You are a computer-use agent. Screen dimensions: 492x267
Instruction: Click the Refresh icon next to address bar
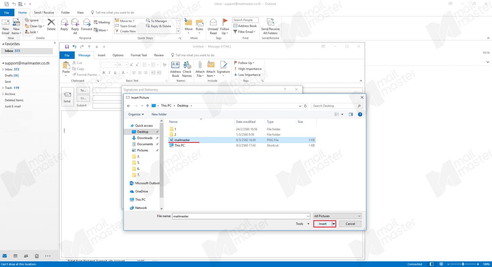(305, 106)
